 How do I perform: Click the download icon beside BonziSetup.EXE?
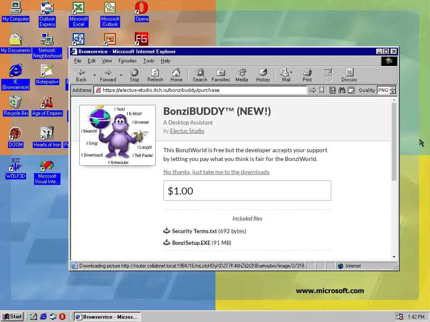tap(167, 242)
